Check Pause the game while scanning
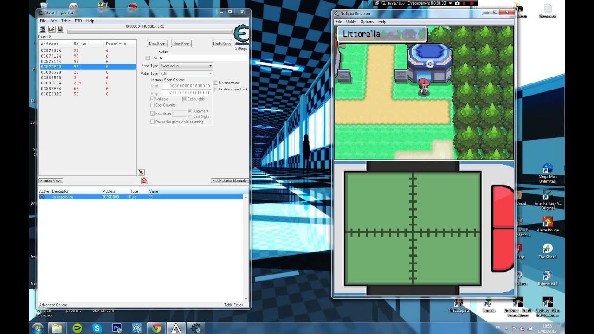 click(x=153, y=122)
